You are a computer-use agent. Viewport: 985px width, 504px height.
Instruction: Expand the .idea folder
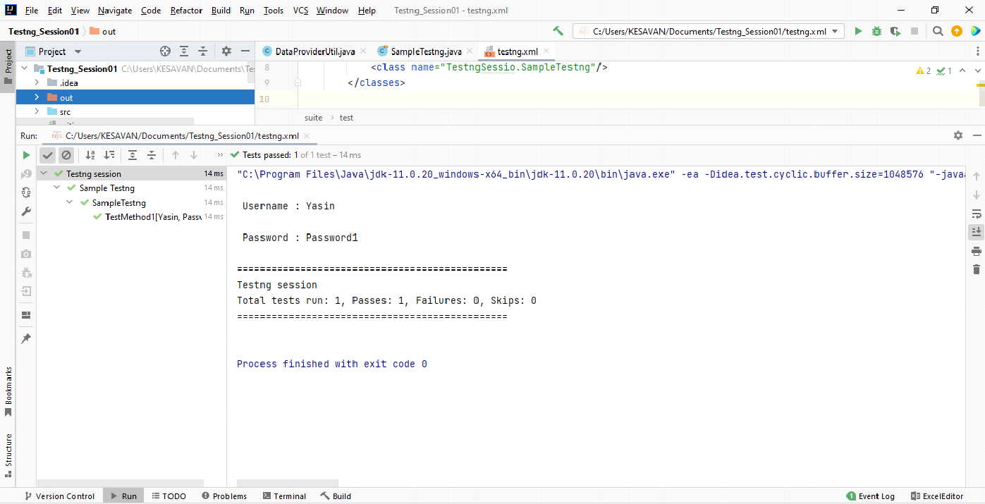point(37,82)
